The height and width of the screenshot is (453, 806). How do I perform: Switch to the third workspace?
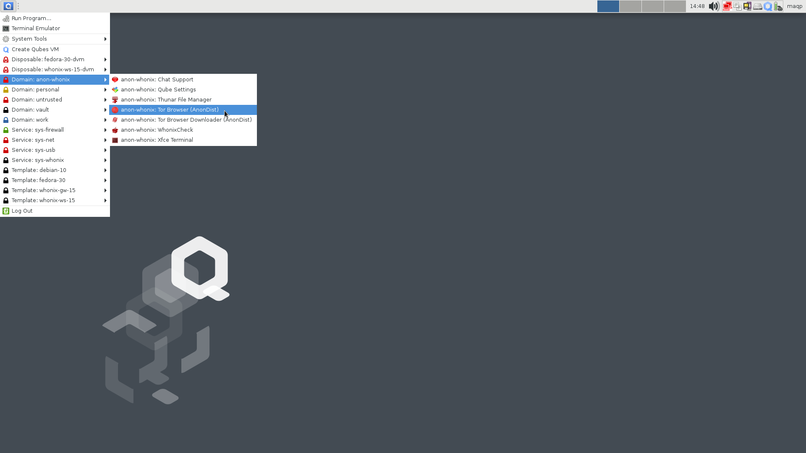(653, 6)
